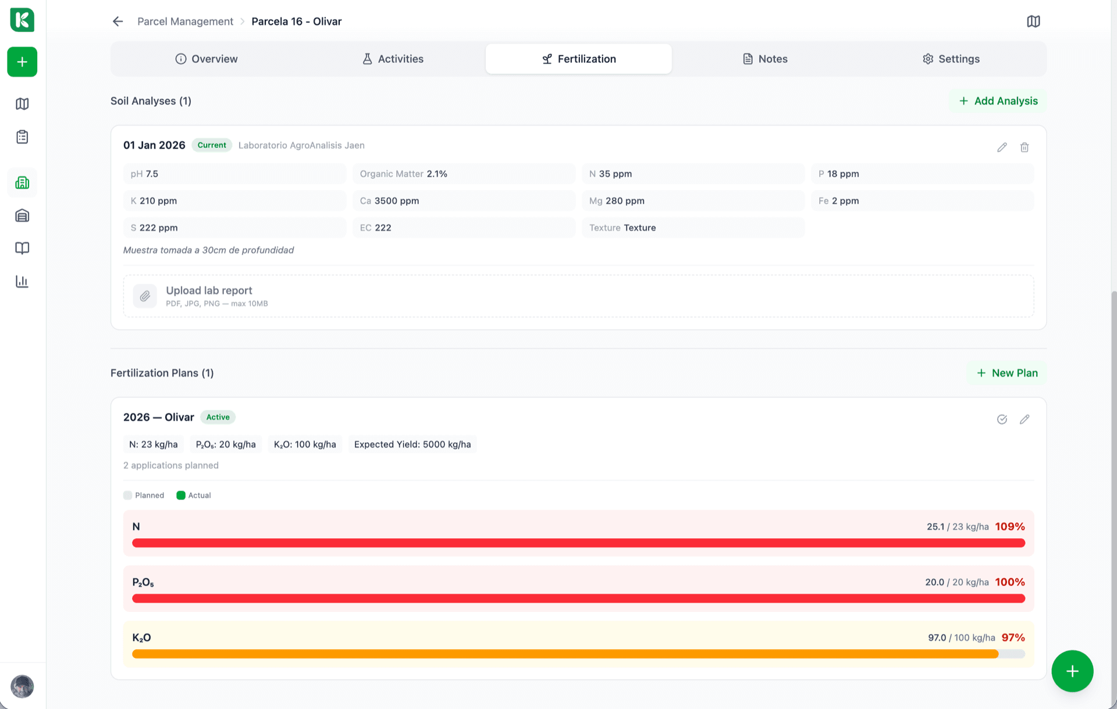Delete the soil analysis with trash icon
This screenshot has height=709, width=1117.
(x=1024, y=147)
